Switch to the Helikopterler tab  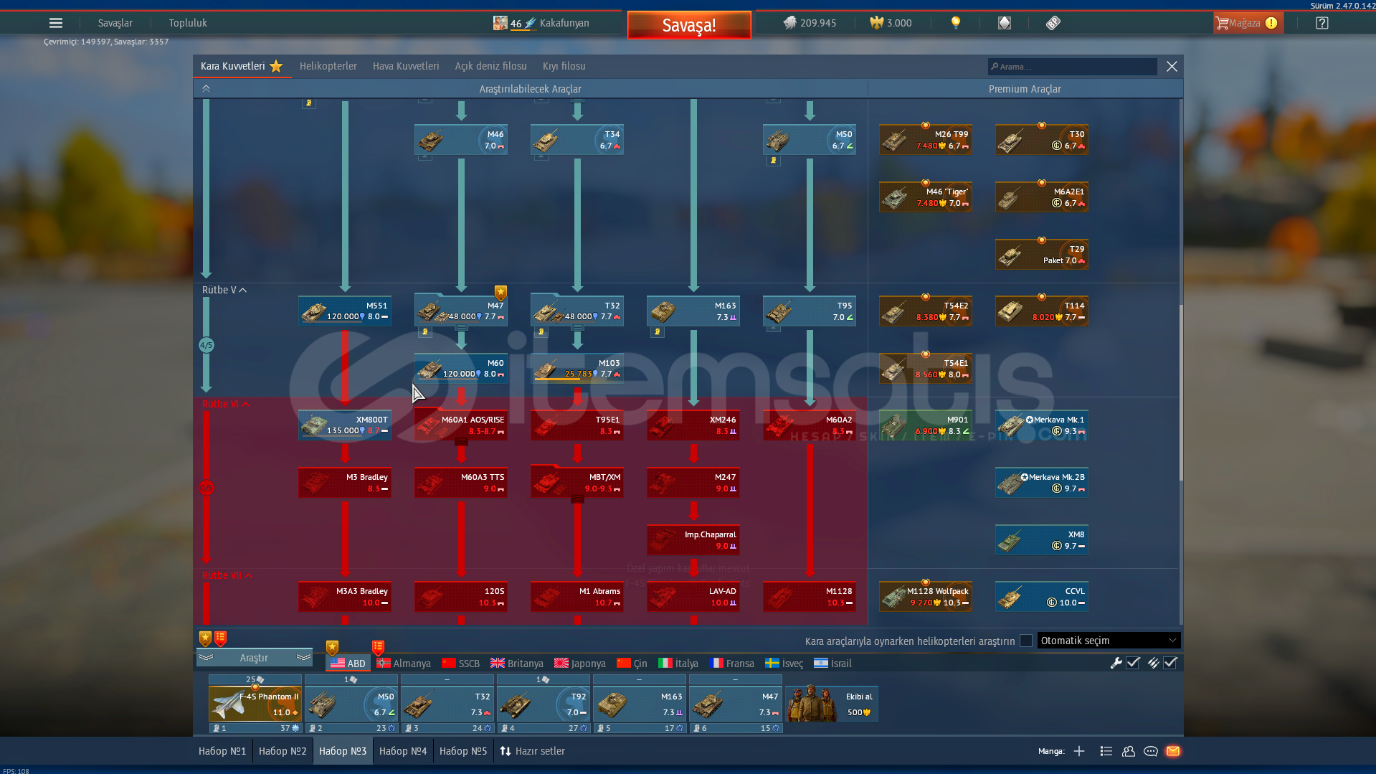[328, 66]
